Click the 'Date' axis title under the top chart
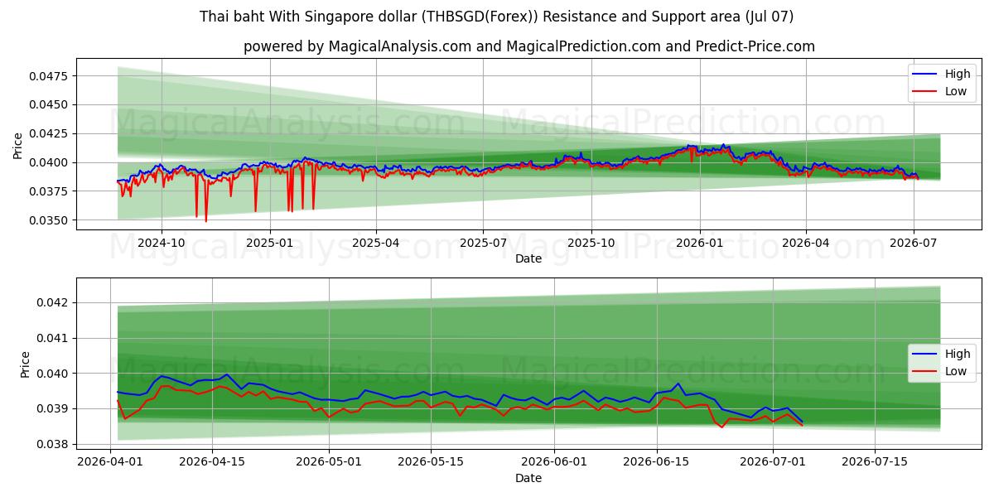The height and width of the screenshot is (497, 994). coord(528,258)
